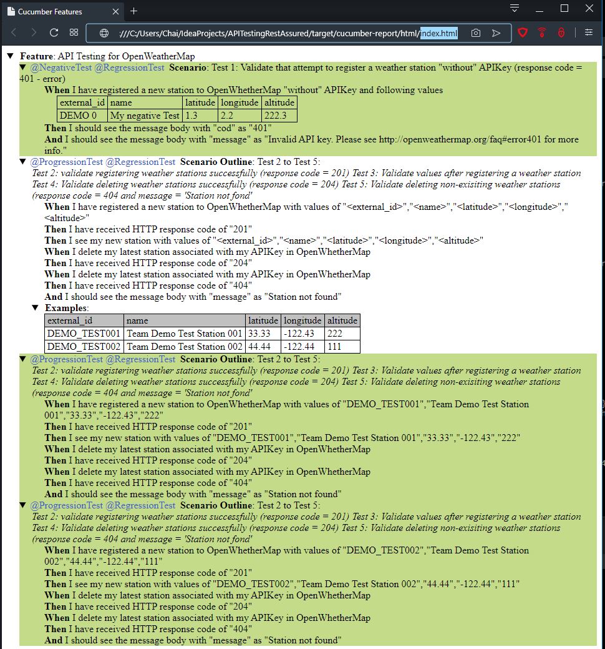
Task: Close the Cucumber Features tab
Action: point(116,12)
